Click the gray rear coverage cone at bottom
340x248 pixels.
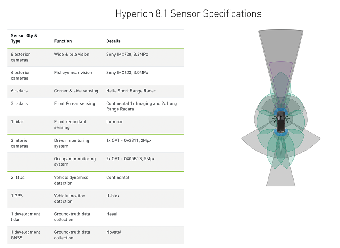click(281, 177)
